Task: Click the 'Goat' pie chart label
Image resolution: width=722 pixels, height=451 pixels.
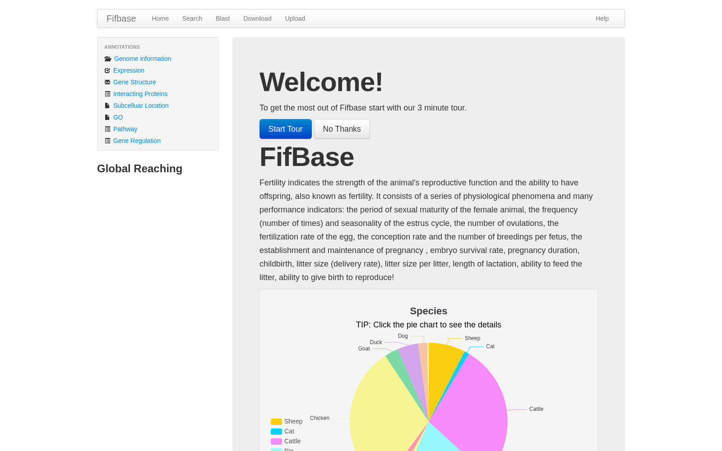Action: pos(364,349)
